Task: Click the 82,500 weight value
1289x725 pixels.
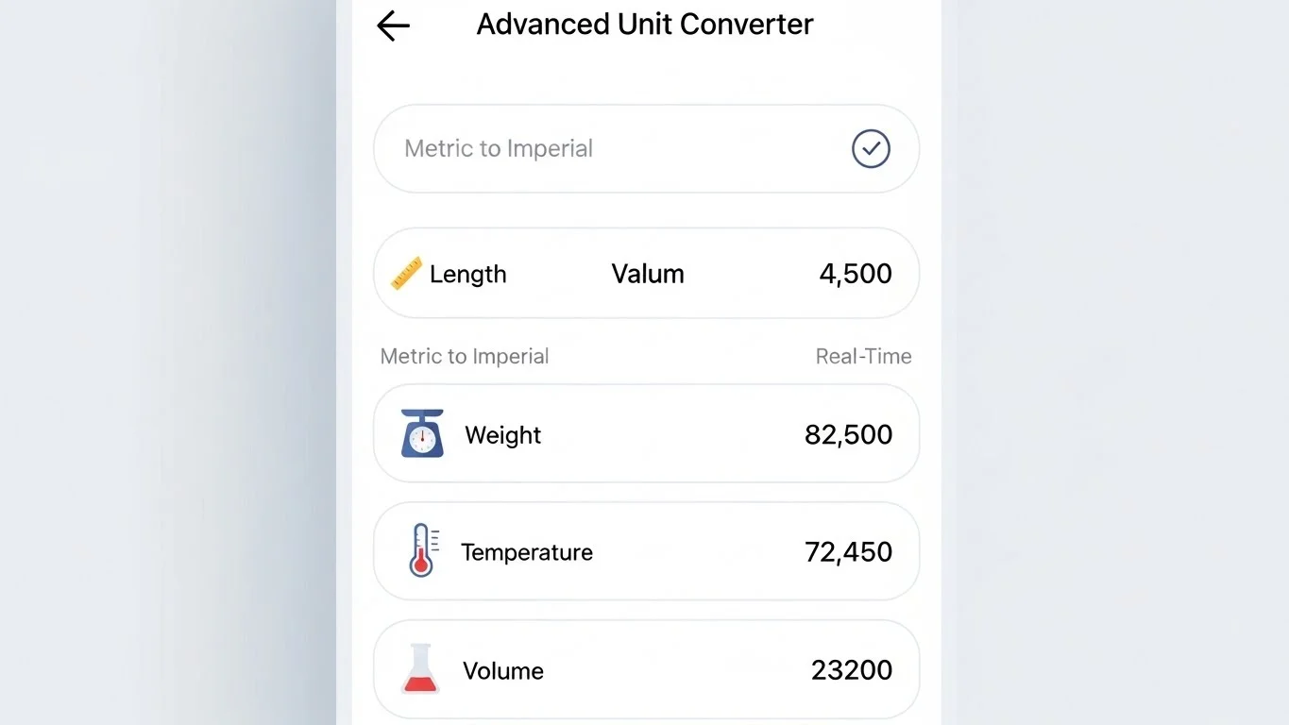Action: click(848, 434)
